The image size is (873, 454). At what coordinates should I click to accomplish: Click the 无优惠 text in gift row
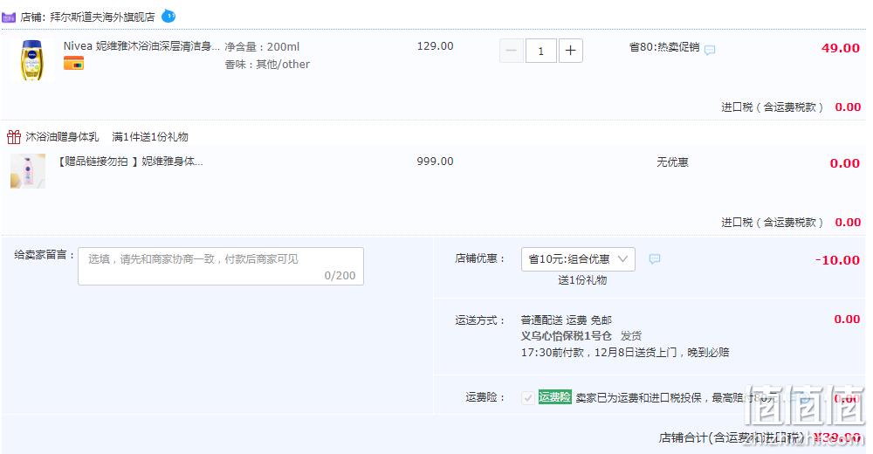(672, 162)
